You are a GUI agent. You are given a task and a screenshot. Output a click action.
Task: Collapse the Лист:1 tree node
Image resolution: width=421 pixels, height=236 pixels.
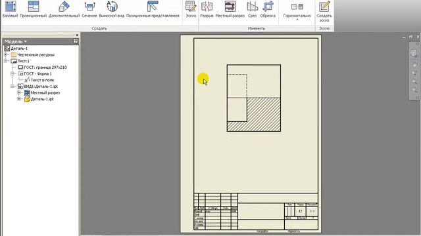tap(6, 61)
